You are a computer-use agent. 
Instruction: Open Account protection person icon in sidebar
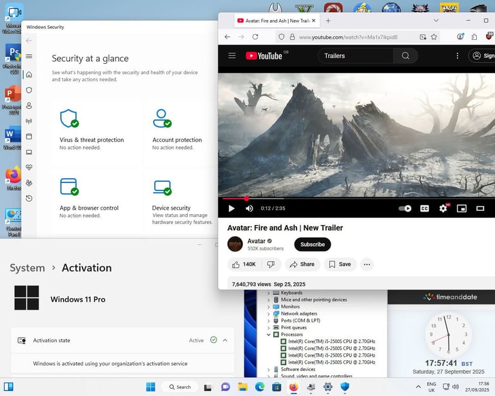pos(29,106)
